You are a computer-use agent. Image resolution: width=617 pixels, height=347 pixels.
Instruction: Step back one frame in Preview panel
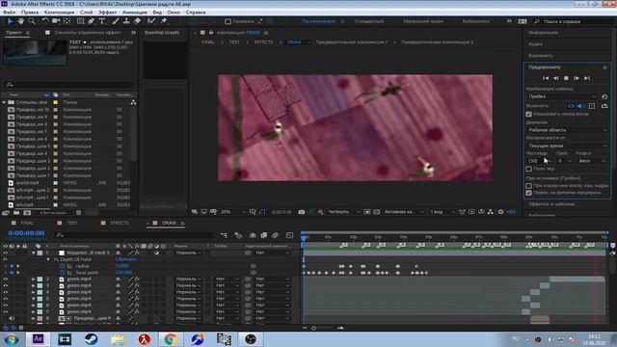pos(555,78)
